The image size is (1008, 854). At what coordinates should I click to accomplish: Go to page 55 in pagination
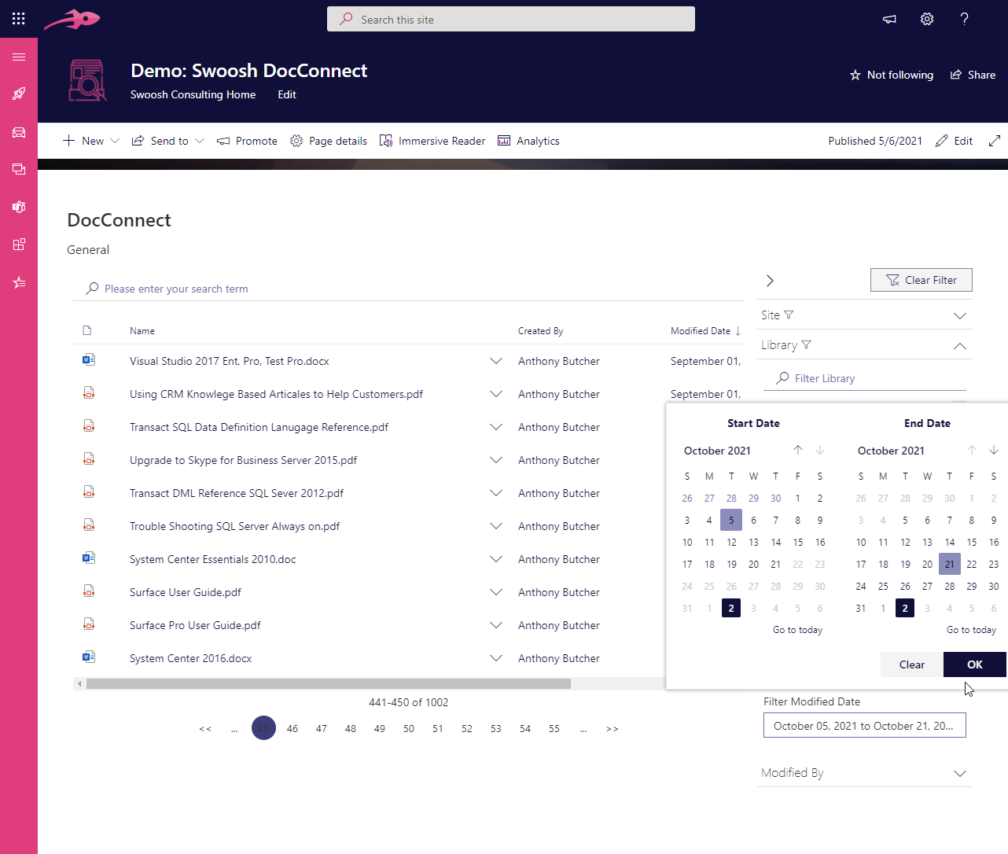[x=554, y=729]
